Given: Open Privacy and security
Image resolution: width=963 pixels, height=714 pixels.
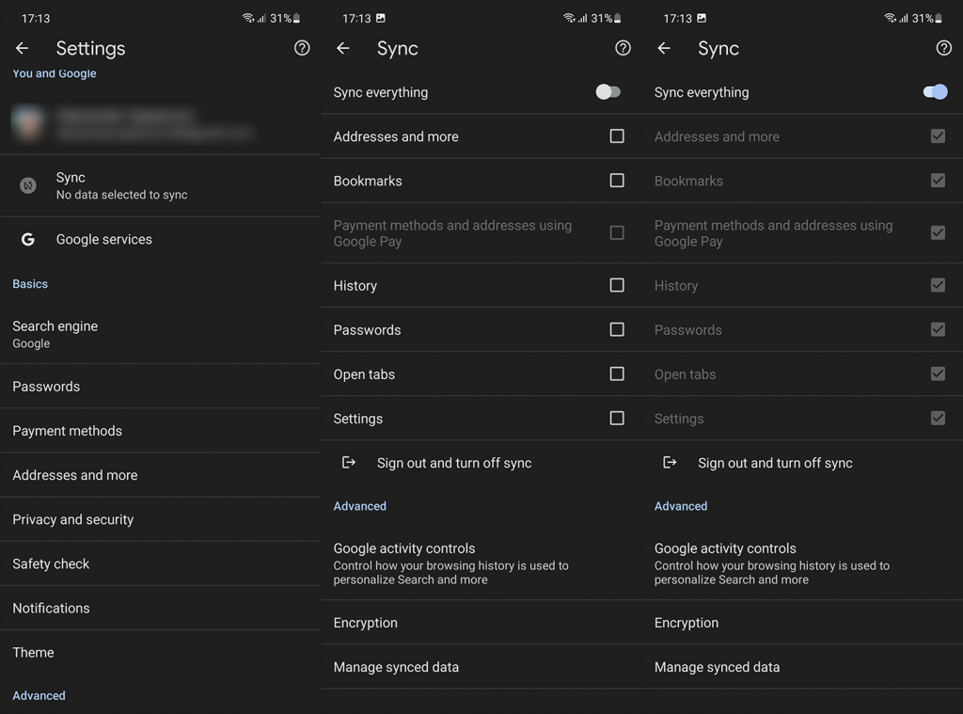Looking at the screenshot, I should 160,519.
